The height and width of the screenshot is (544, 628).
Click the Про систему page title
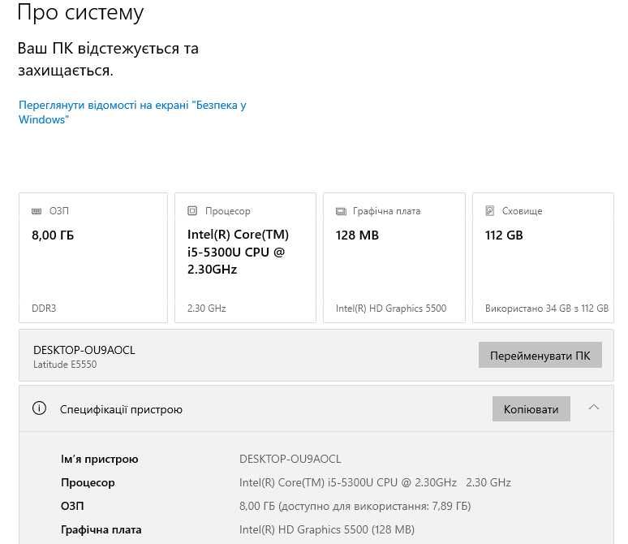pos(80,12)
